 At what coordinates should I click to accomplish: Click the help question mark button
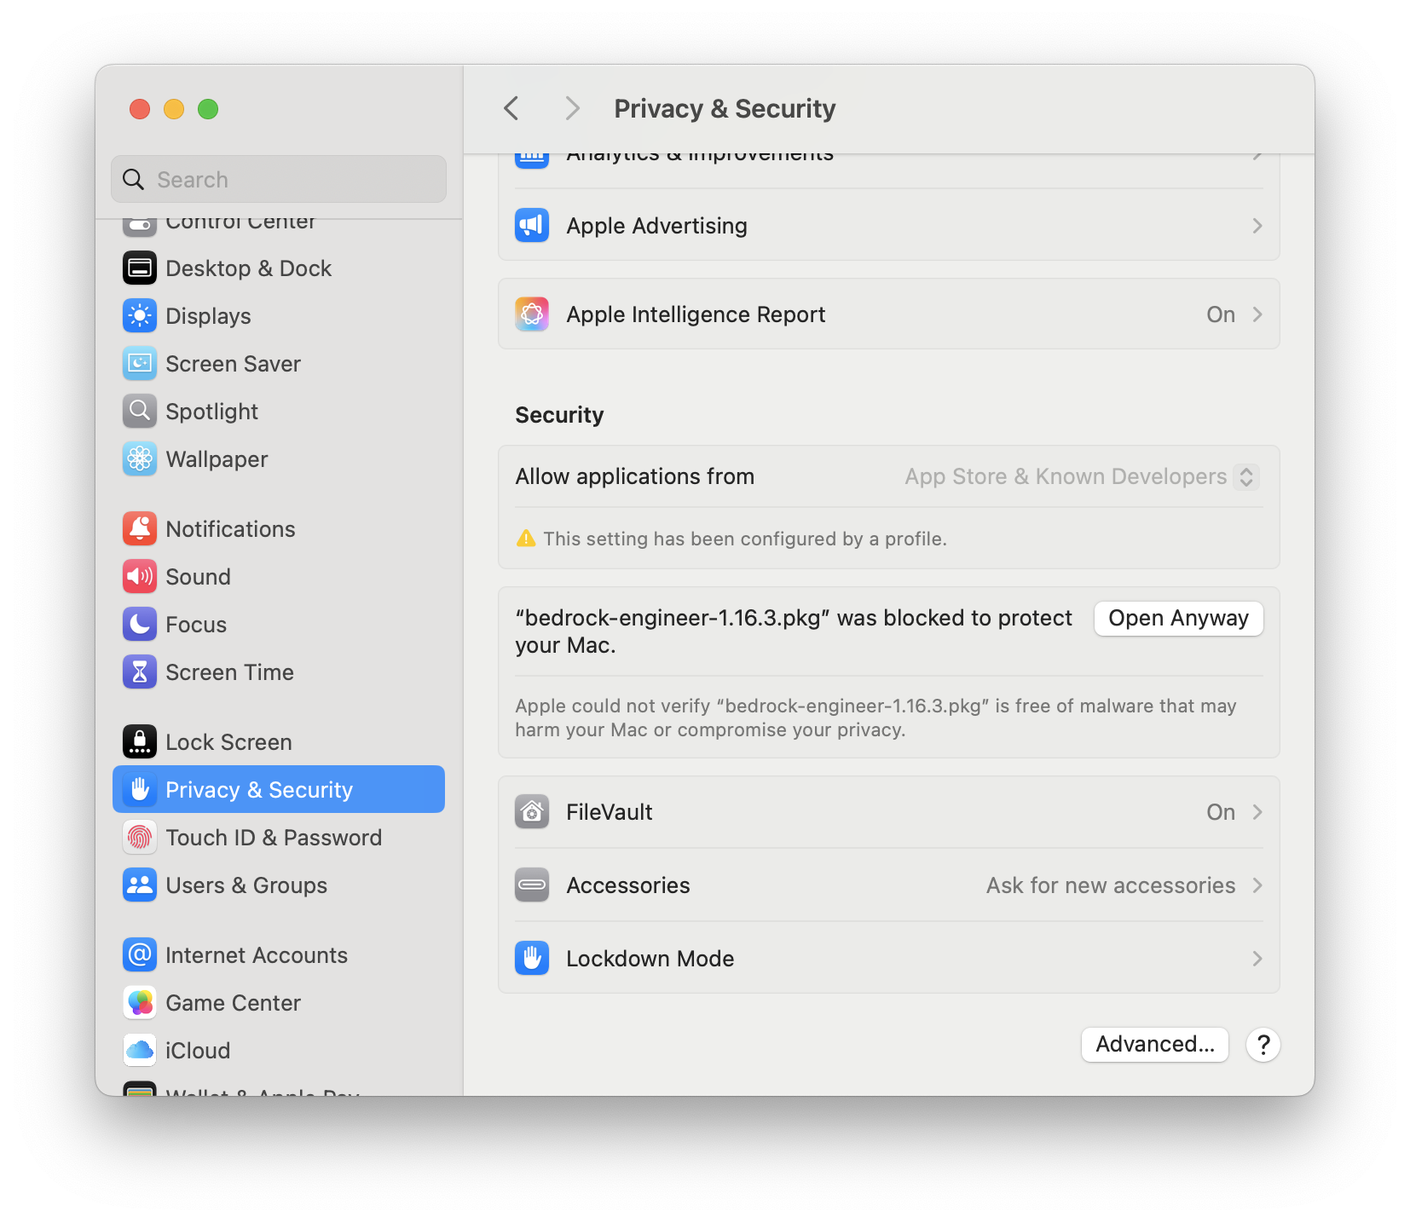click(1263, 1045)
